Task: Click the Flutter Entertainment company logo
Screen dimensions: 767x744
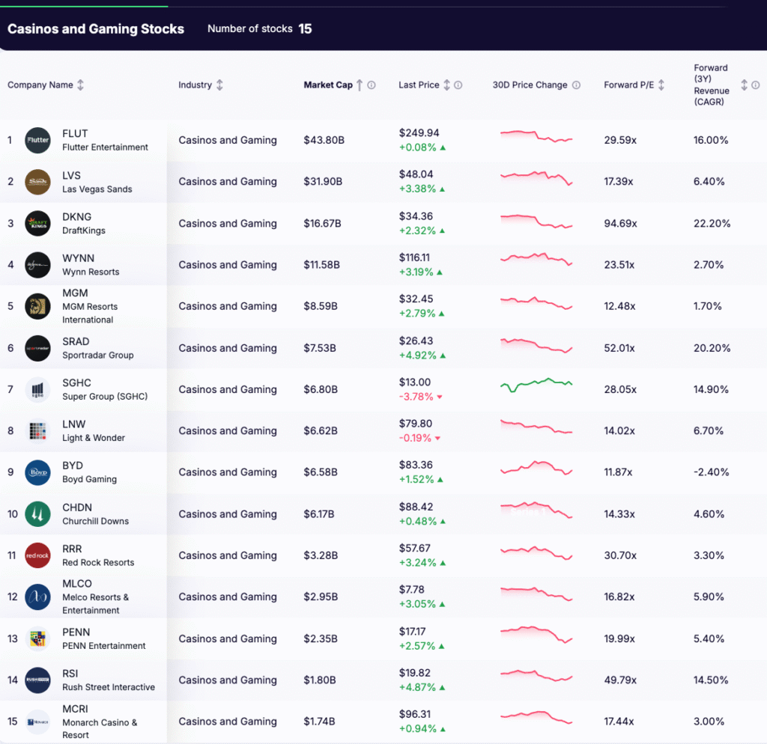Action: point(37,140)
